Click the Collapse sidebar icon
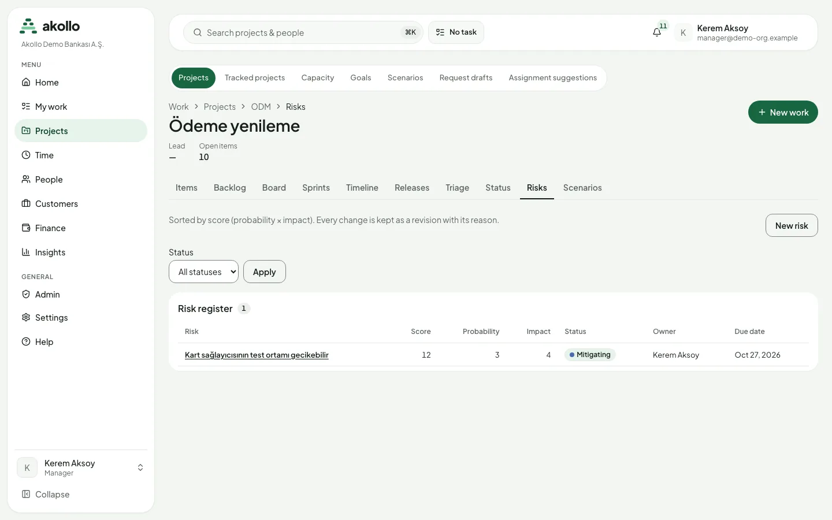Viewport: 832px width, 520px height. point(26,494)
